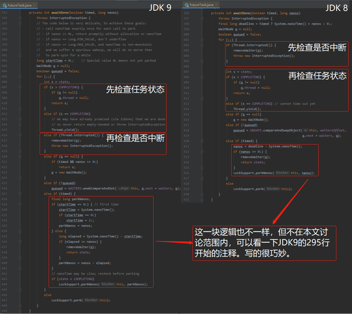Collapse the else-if block fold at line 425
Viewport: 352px width, 314px height.
point(20,183)
